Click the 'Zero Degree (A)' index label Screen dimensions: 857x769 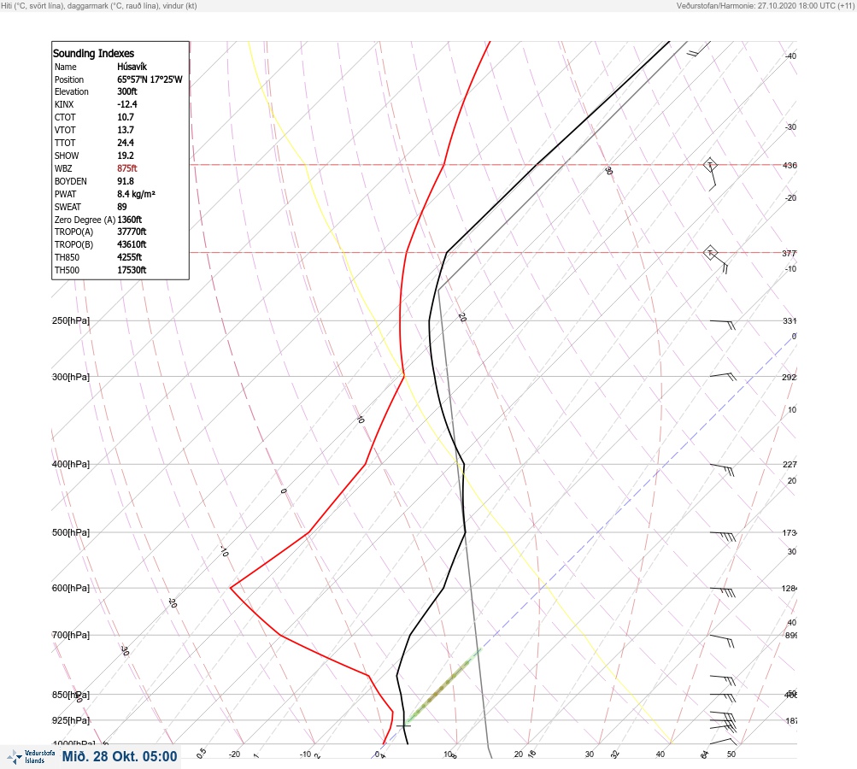[x=85, y=220]
